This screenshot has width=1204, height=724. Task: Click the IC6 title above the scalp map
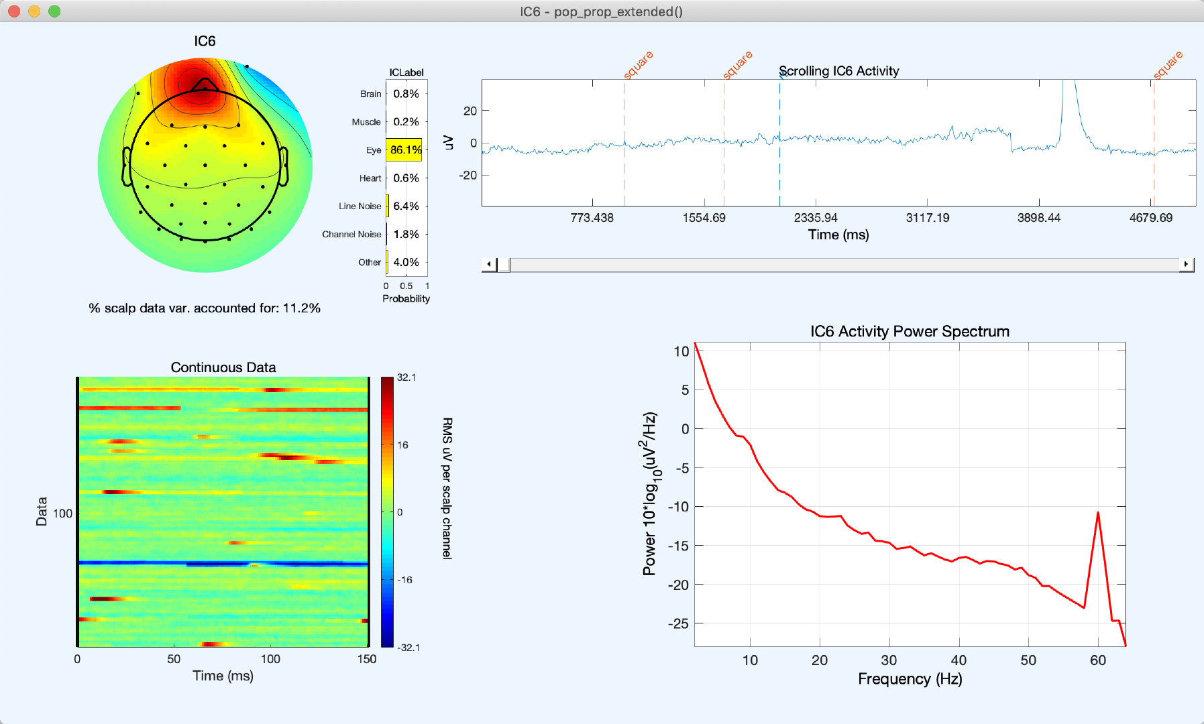point(205,42)
